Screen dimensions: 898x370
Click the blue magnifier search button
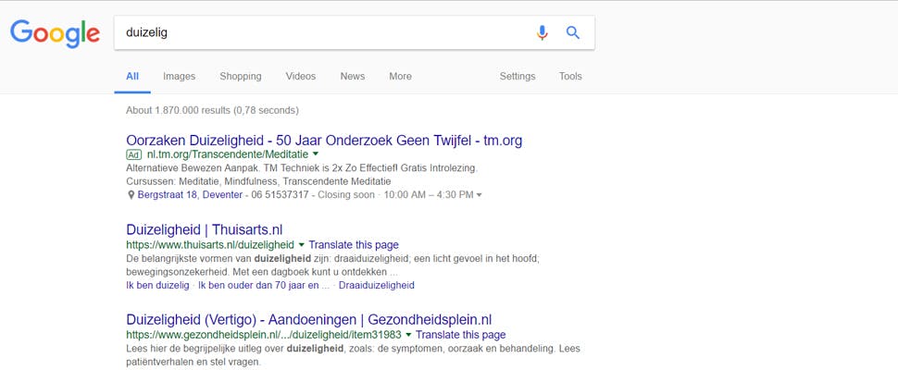tap(573, 32)
